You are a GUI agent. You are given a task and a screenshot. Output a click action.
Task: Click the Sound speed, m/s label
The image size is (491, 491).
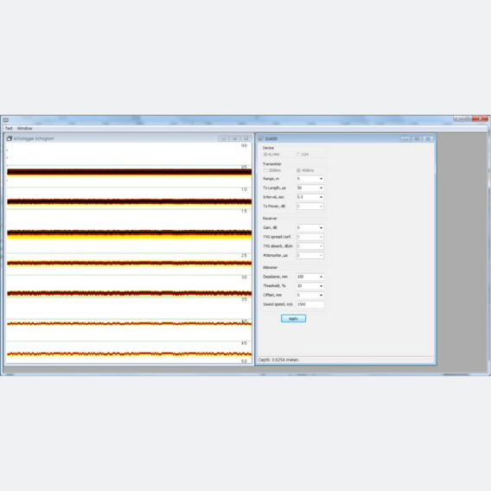[x=277, y=304]
